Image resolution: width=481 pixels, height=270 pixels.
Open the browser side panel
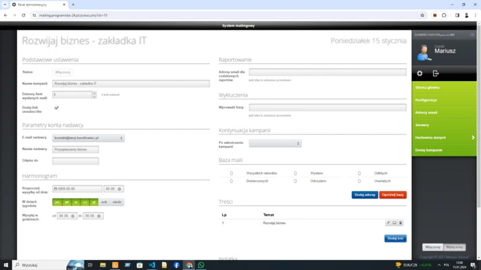[x=457, y=16]
